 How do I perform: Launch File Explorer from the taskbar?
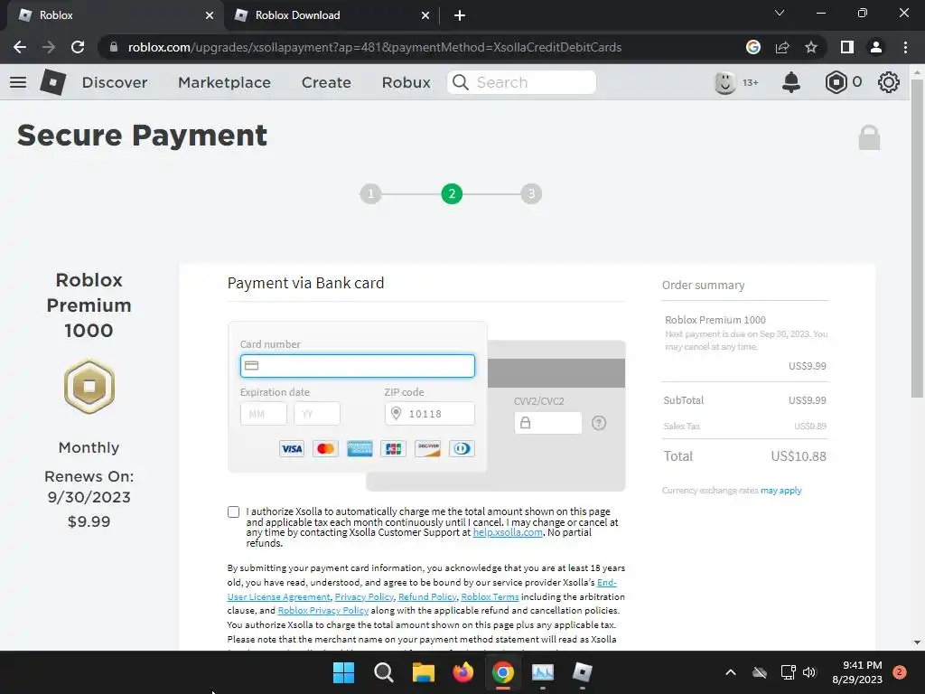[x=423, y=672]
